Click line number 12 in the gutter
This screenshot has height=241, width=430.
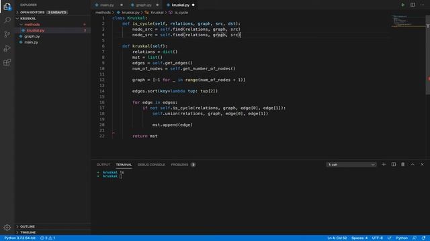[x=102, y=80]
